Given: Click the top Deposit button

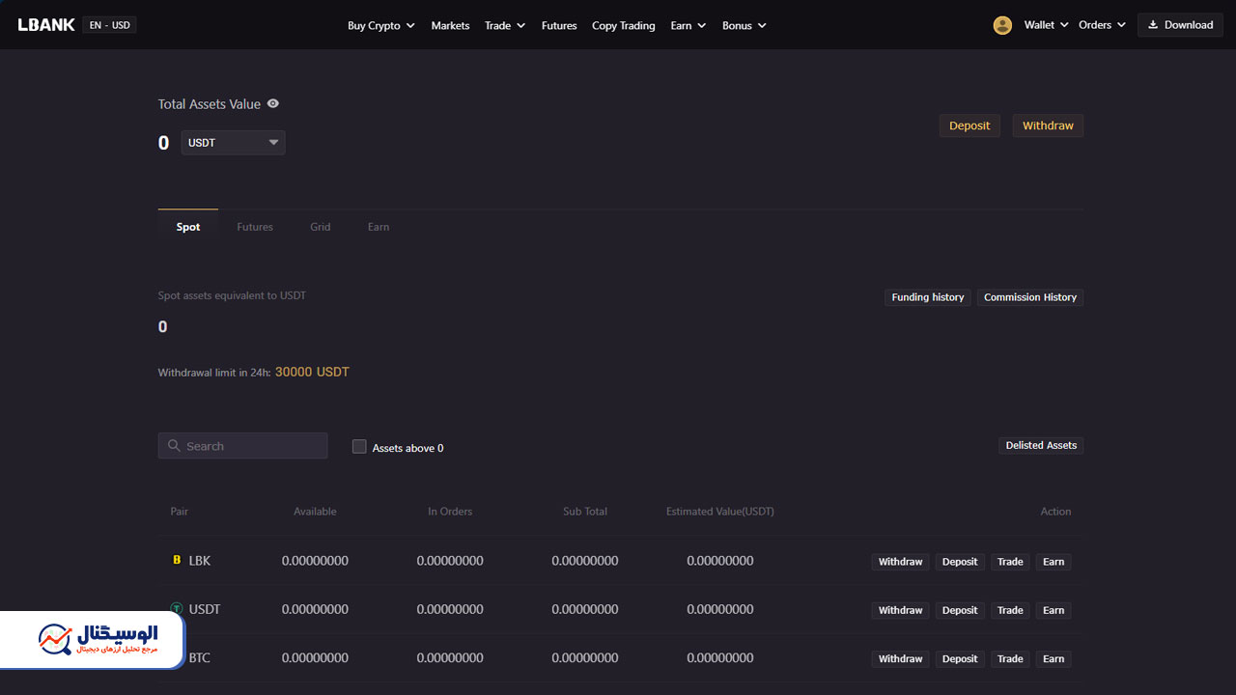Looking at the screenshot, I should click(x=969, y=125).
